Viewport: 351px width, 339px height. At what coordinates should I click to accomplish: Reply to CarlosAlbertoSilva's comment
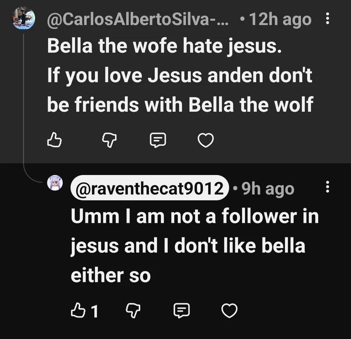click(158, 140)
